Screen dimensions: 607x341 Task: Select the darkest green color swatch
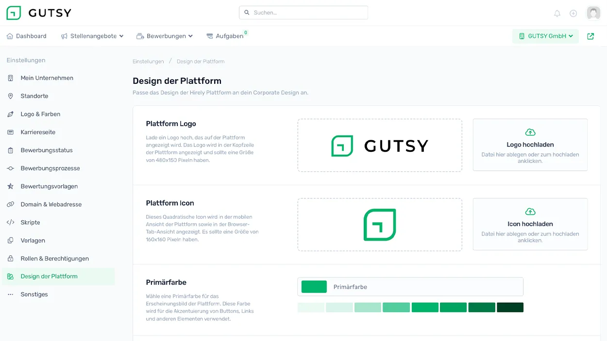510,308
